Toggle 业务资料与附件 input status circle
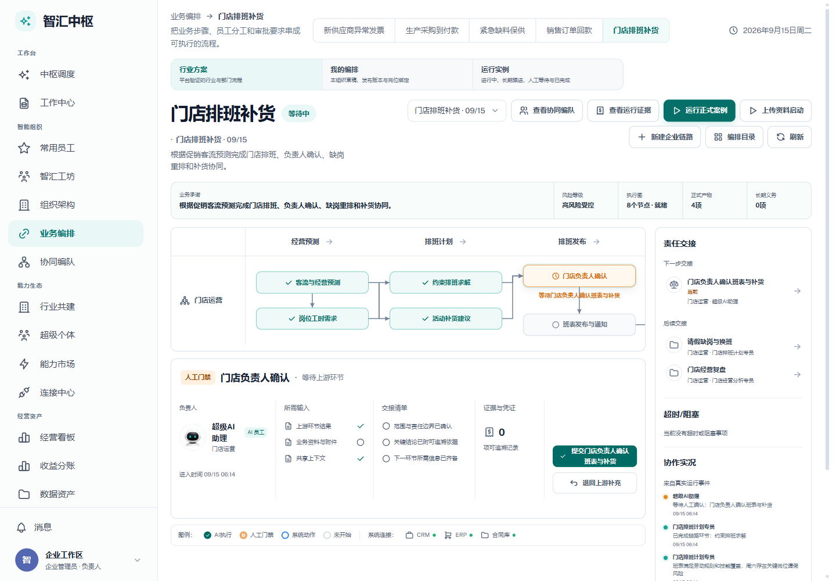 (361, 443)
